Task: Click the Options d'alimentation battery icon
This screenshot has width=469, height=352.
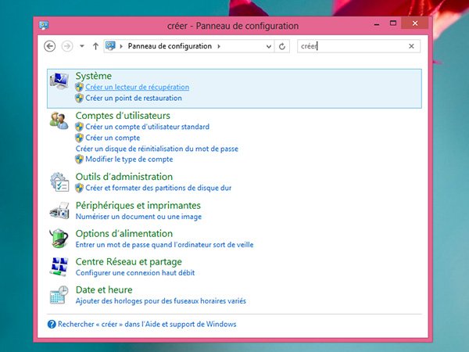Action: point(59,239)
